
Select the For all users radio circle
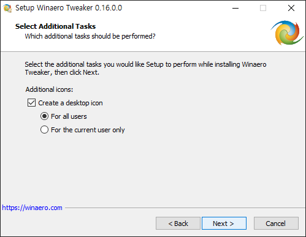point(44,116)
